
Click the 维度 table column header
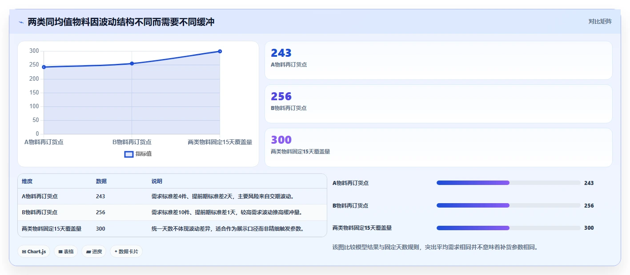pos(27,181)
